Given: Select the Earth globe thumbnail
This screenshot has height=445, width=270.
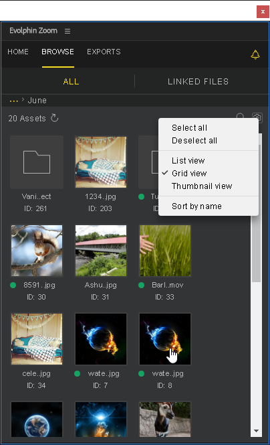Looking at the screenshot, I should tap(37, 419).
